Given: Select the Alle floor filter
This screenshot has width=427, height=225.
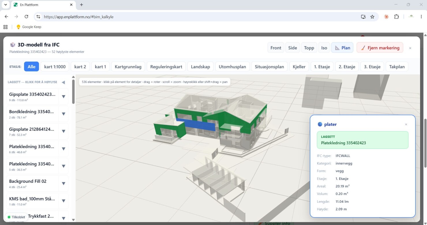Looking at the screenshot, I should [x=31, y=67].
